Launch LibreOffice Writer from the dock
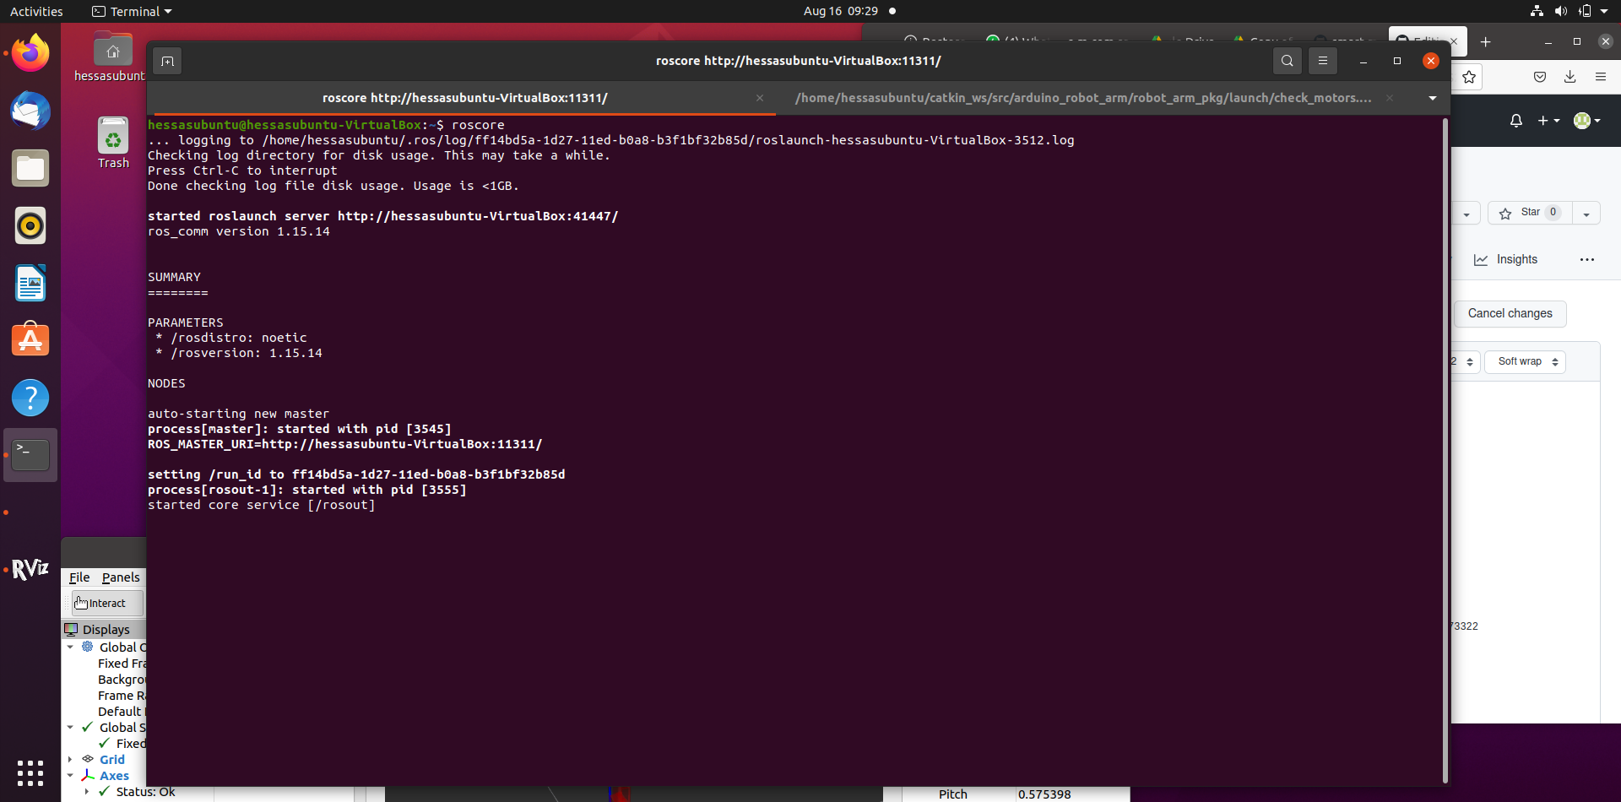Screen dimensions: 1621x802 click(x=30, y=283)
